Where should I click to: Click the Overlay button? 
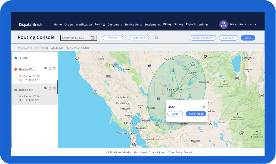tap(113, 38)
